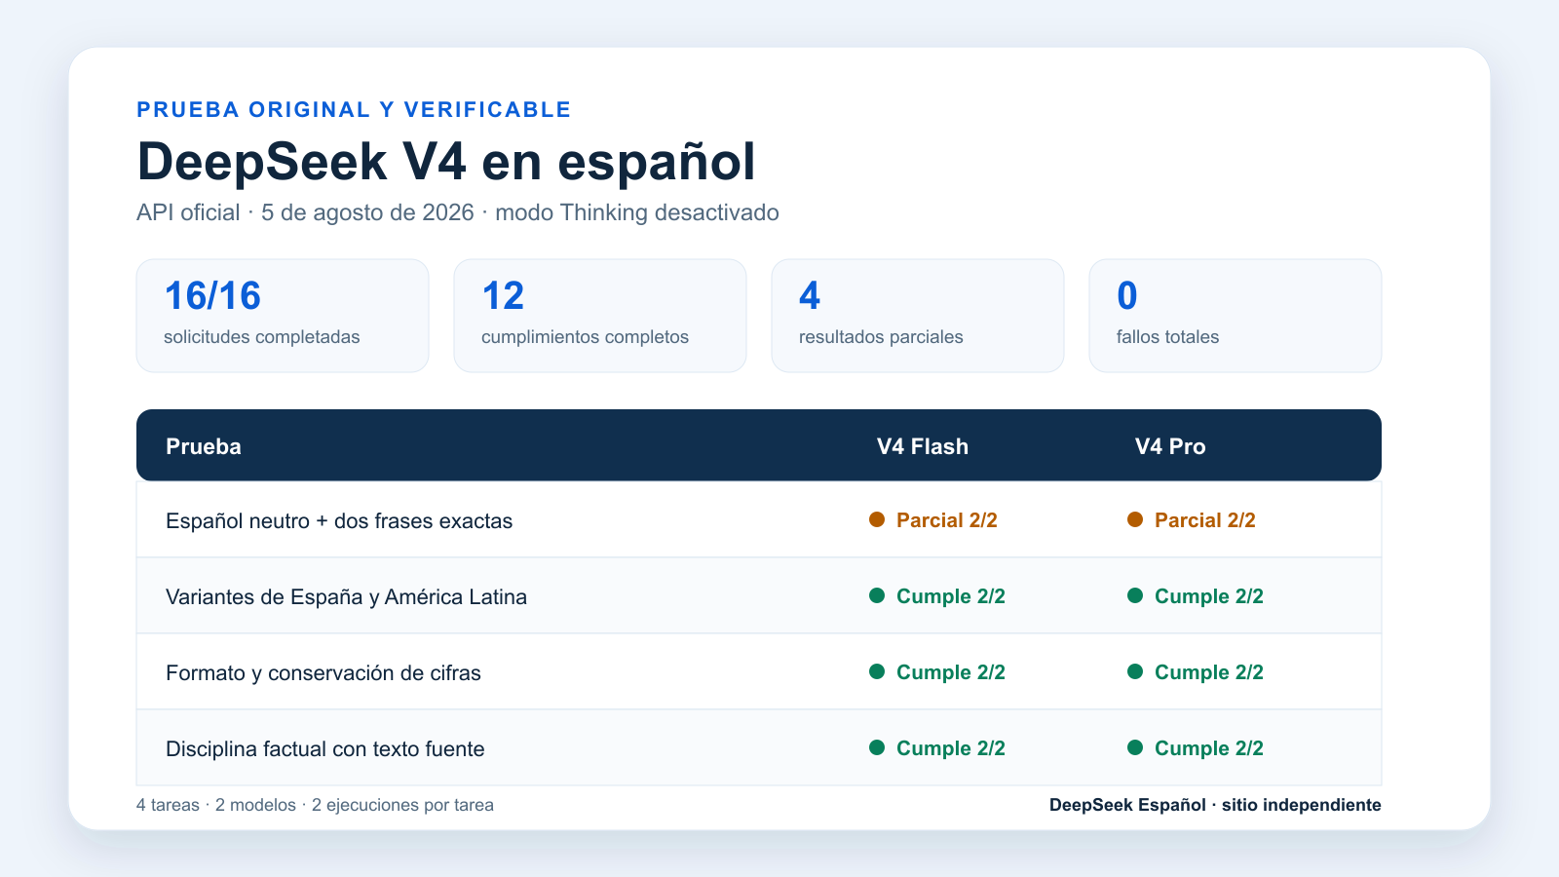
Task: Select the 'fallos totales' caption
Action: click(1167, 337)
